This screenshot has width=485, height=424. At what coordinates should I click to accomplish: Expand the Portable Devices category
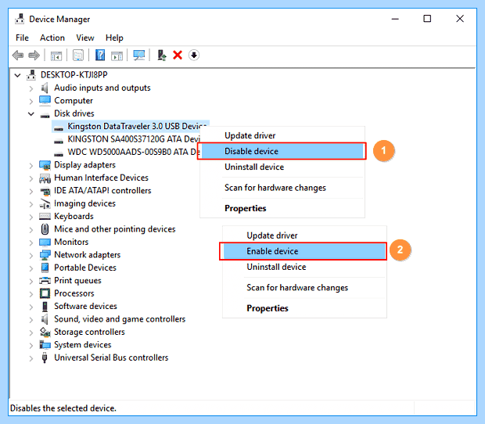pyautogui.click(x=31, y=268)
